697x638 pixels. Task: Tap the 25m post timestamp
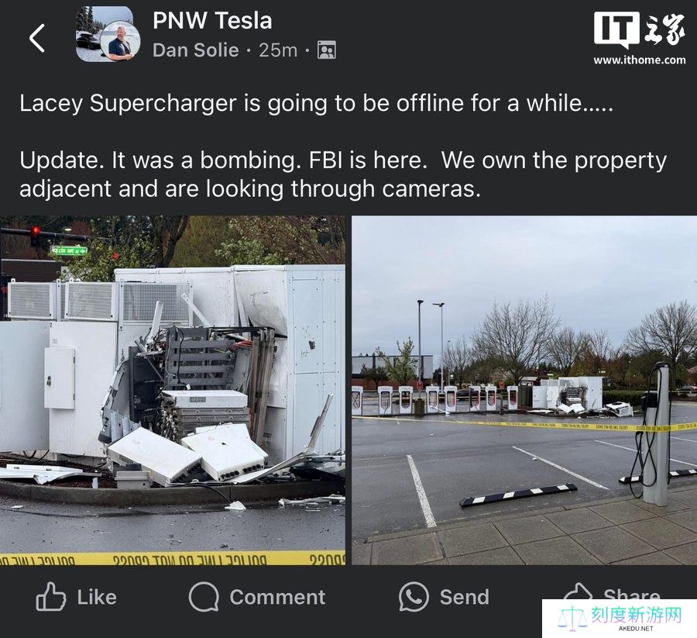(x=278, y=50)
